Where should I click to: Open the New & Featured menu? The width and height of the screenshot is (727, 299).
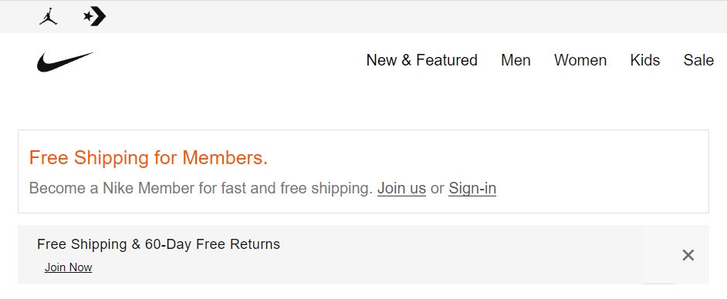point(422,60)
